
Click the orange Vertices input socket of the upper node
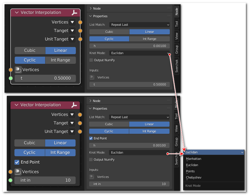[x=11, y=70]
